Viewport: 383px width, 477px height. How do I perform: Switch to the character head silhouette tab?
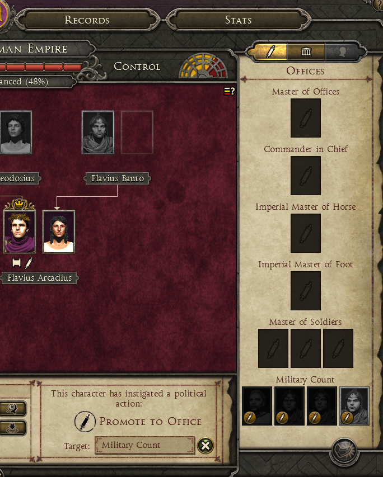(x=343, y=51)
